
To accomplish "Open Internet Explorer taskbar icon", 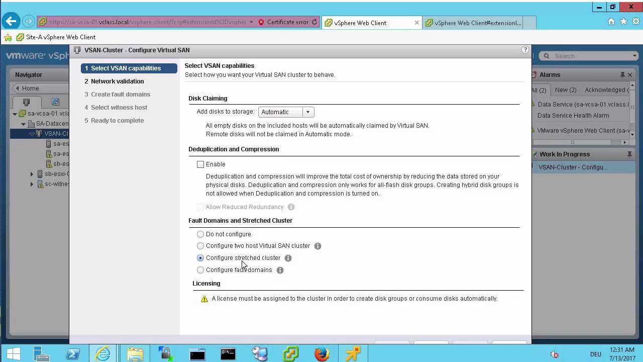I will point(103,354).
